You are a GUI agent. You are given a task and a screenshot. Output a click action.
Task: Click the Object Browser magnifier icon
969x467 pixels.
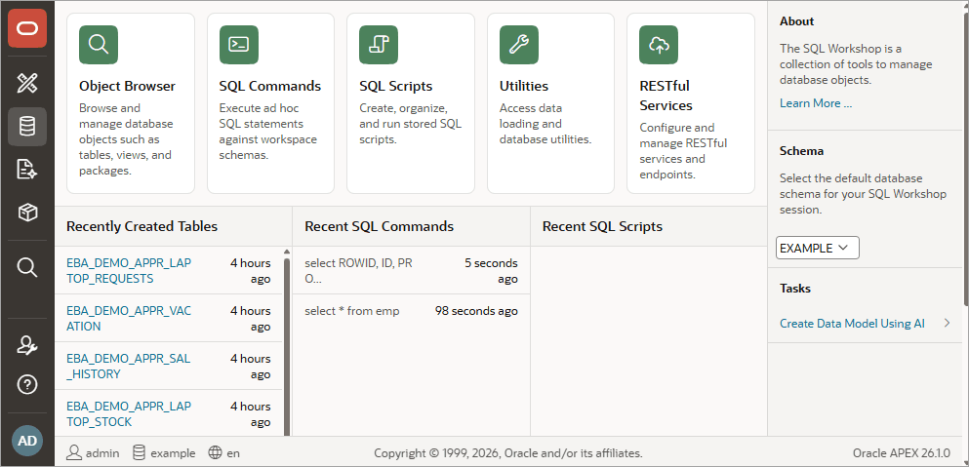click(99, 45)
